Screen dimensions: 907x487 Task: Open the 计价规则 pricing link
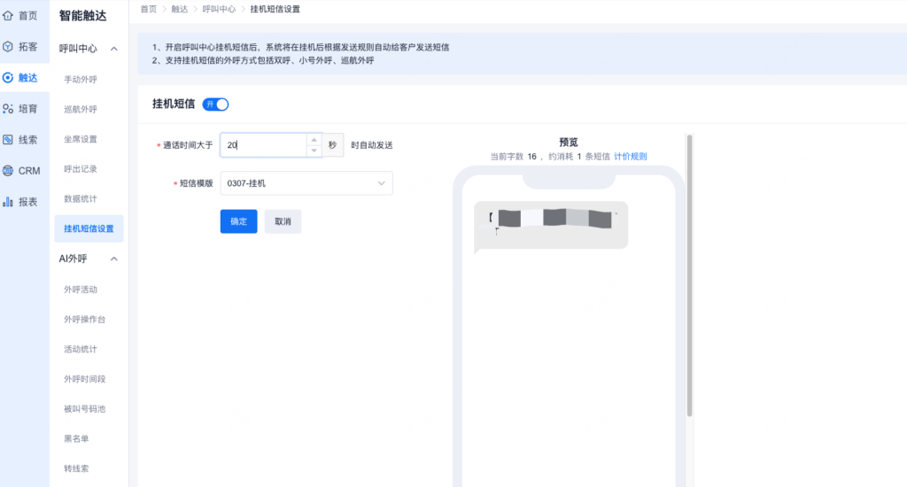click(631, 157)
